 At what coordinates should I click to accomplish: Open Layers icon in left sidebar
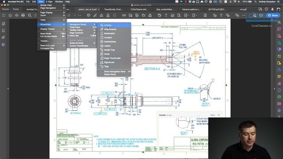point(3,44)
